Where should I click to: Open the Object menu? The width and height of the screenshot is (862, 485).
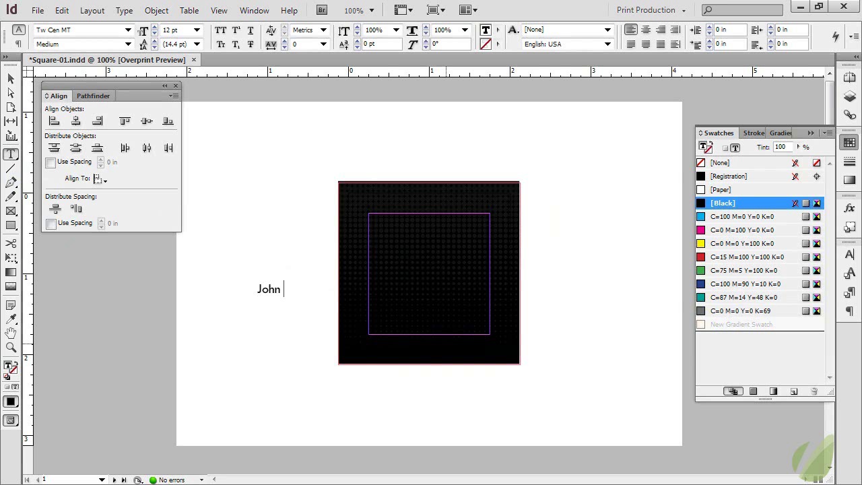click(x=156, y=11)
